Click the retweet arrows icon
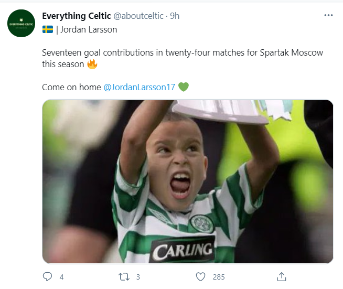 (x=124, y=276)
